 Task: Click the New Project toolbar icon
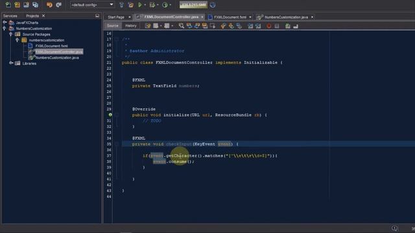click(x=18, y=5)
